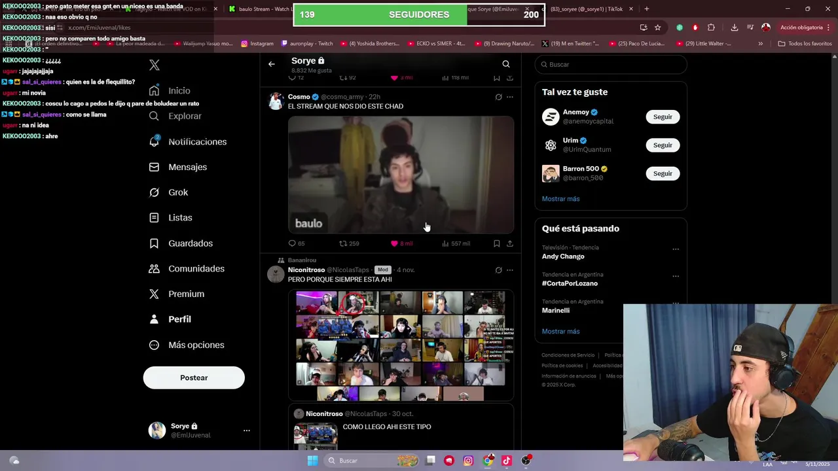
Task: Open options for Andy Chango trend
Action: point(676,249)
